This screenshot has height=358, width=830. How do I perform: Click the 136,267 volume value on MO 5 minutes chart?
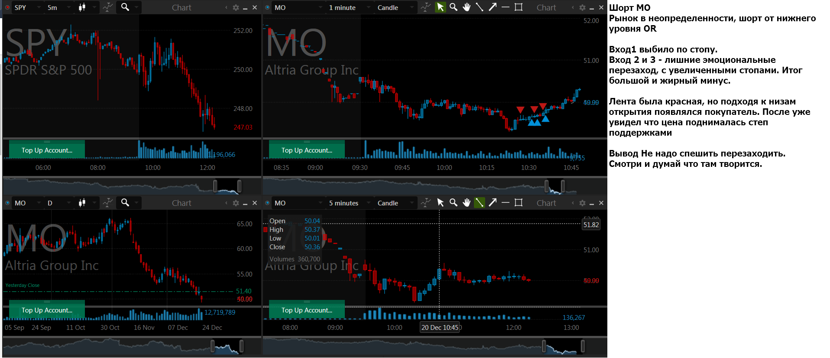[x=574, y=317]
